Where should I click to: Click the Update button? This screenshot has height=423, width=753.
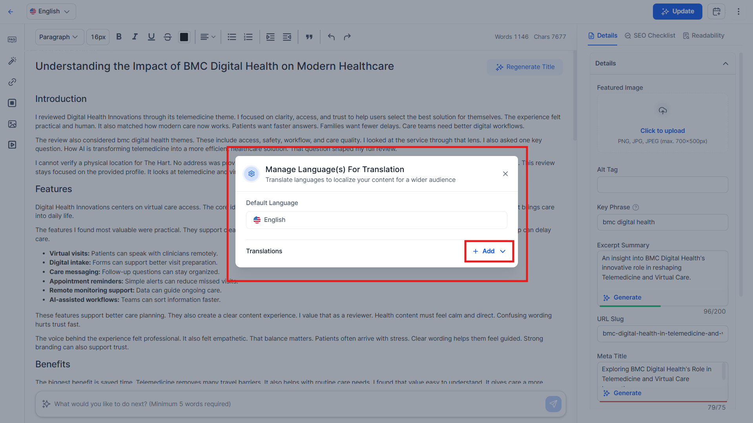tap(677, 11)
